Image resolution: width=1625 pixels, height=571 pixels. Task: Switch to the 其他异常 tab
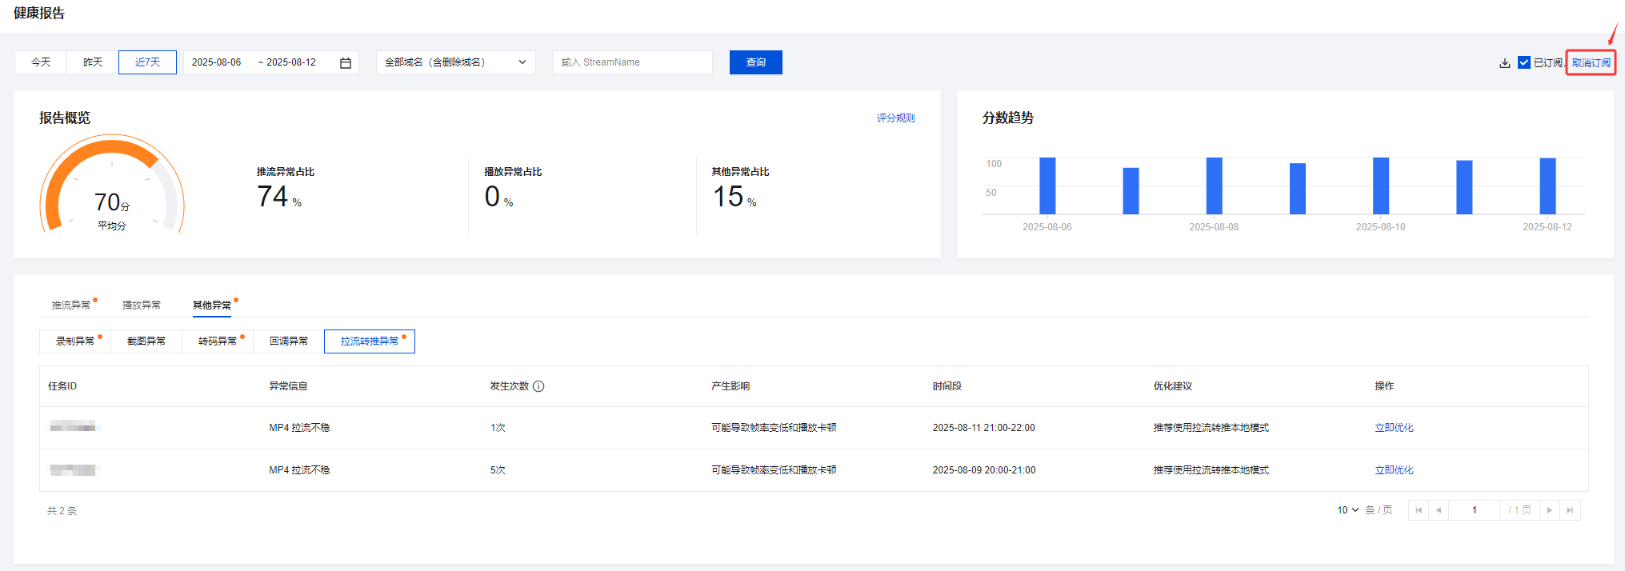212,305
